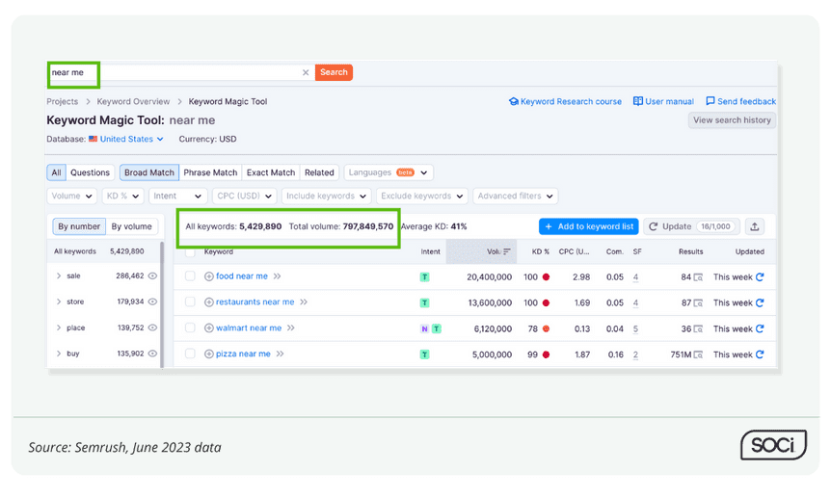Open the CPC (USD) filter dropdown
The image size is (831, 498).
point(244,197)
